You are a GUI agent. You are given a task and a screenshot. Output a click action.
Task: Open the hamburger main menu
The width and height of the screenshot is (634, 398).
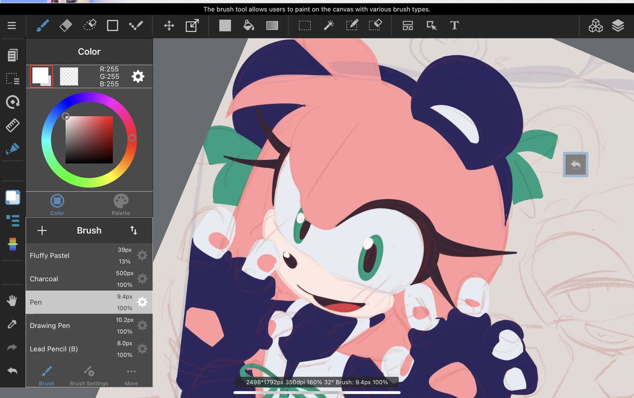tap(12, 25)
